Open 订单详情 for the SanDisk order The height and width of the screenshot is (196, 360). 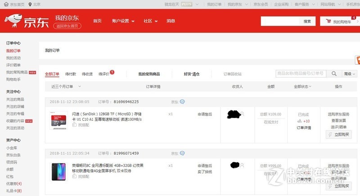[x=303, y=128]
